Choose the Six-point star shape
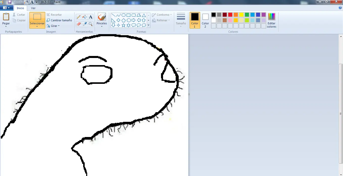The image size is (343, 176). (x=128, y=25)
